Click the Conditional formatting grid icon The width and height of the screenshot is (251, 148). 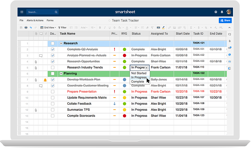pos(158,28)
